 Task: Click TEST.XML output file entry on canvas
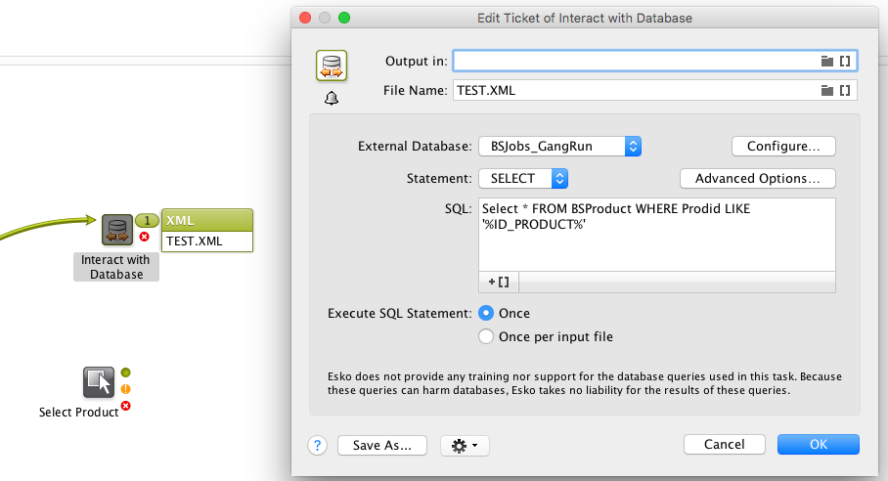207,241
